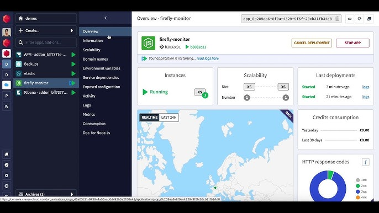
Task: Click the running commit b3032c31 in green
Action: (198, 47)
